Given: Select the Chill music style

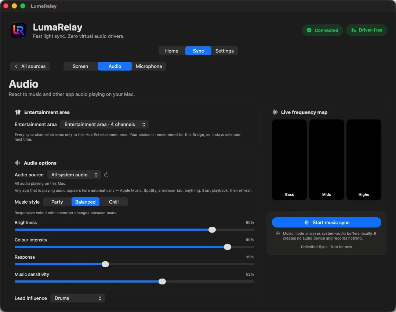Looking at the screenshot, I should tap(114, 202).
